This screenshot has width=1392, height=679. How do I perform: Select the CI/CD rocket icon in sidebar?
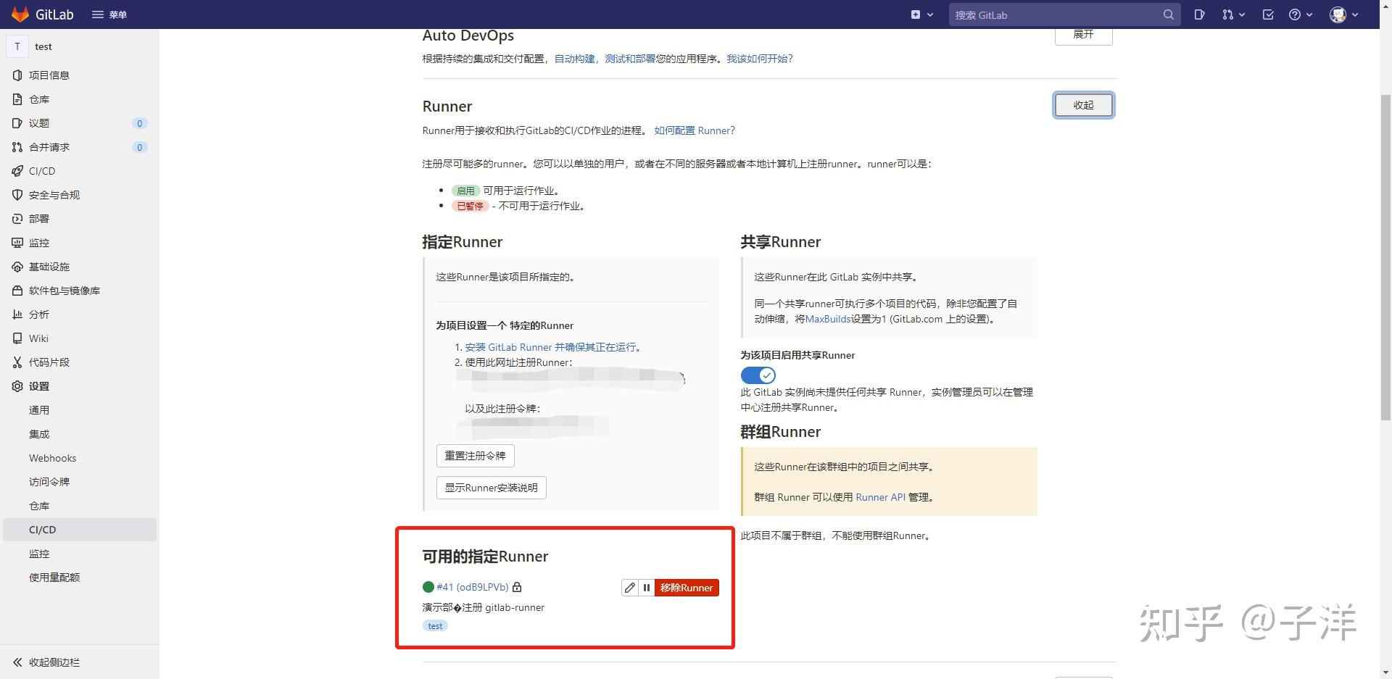pos(17,171)
